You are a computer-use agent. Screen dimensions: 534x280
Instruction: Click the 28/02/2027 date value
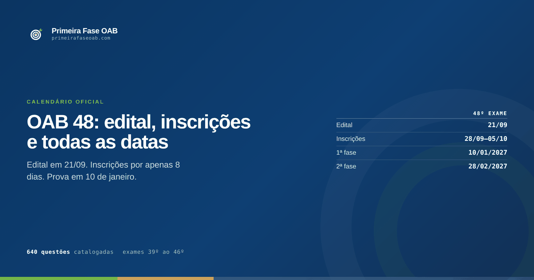[488, 166]
